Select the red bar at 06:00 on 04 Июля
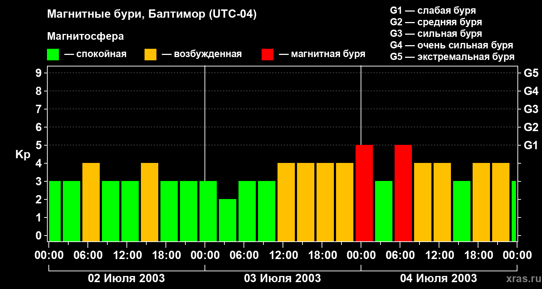 403,193
